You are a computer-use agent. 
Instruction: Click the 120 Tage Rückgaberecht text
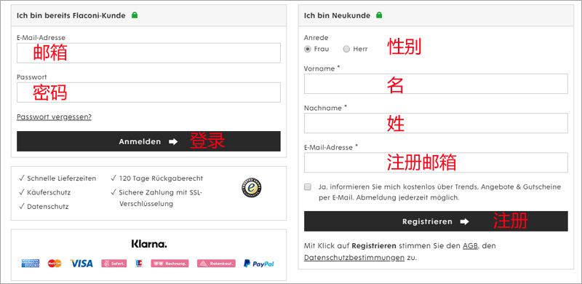pyautogui.click(x=161, y=178)
